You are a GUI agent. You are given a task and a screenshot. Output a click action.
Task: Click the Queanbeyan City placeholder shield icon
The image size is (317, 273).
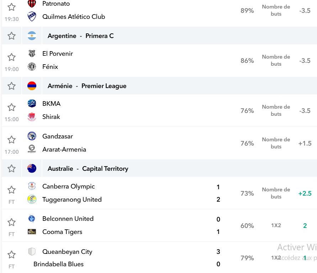[x=32, y=251]
